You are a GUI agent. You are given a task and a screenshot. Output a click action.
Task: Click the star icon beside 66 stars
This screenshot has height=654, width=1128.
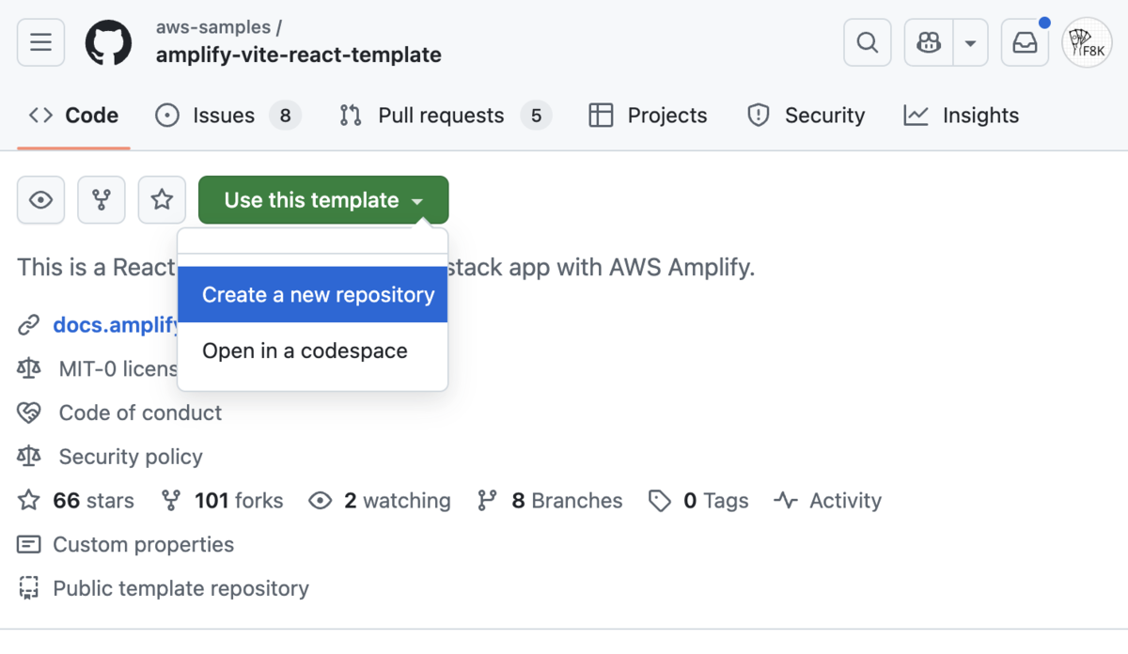[x=29, y=501]
